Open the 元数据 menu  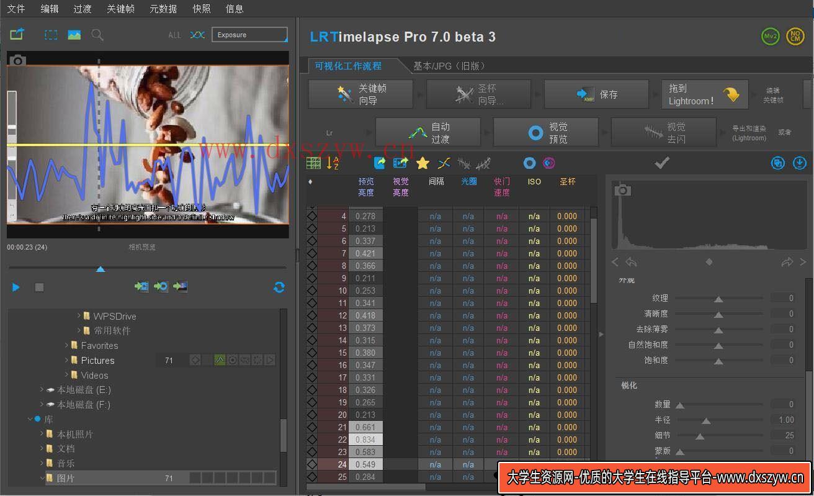[163, 9]
